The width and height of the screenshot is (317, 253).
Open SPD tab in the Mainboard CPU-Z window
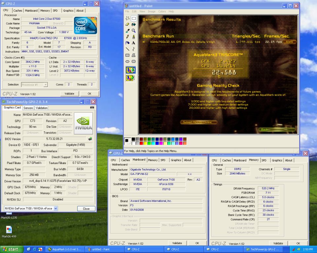tap(163, 160)
